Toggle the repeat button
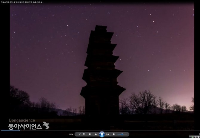This screenshot has height=138, width=200. pyautogui.click(x=84, y=134)
